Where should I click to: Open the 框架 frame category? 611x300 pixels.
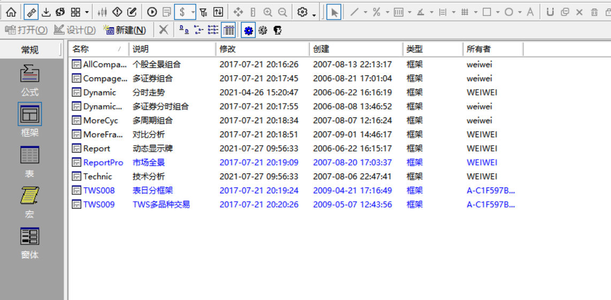30,121
